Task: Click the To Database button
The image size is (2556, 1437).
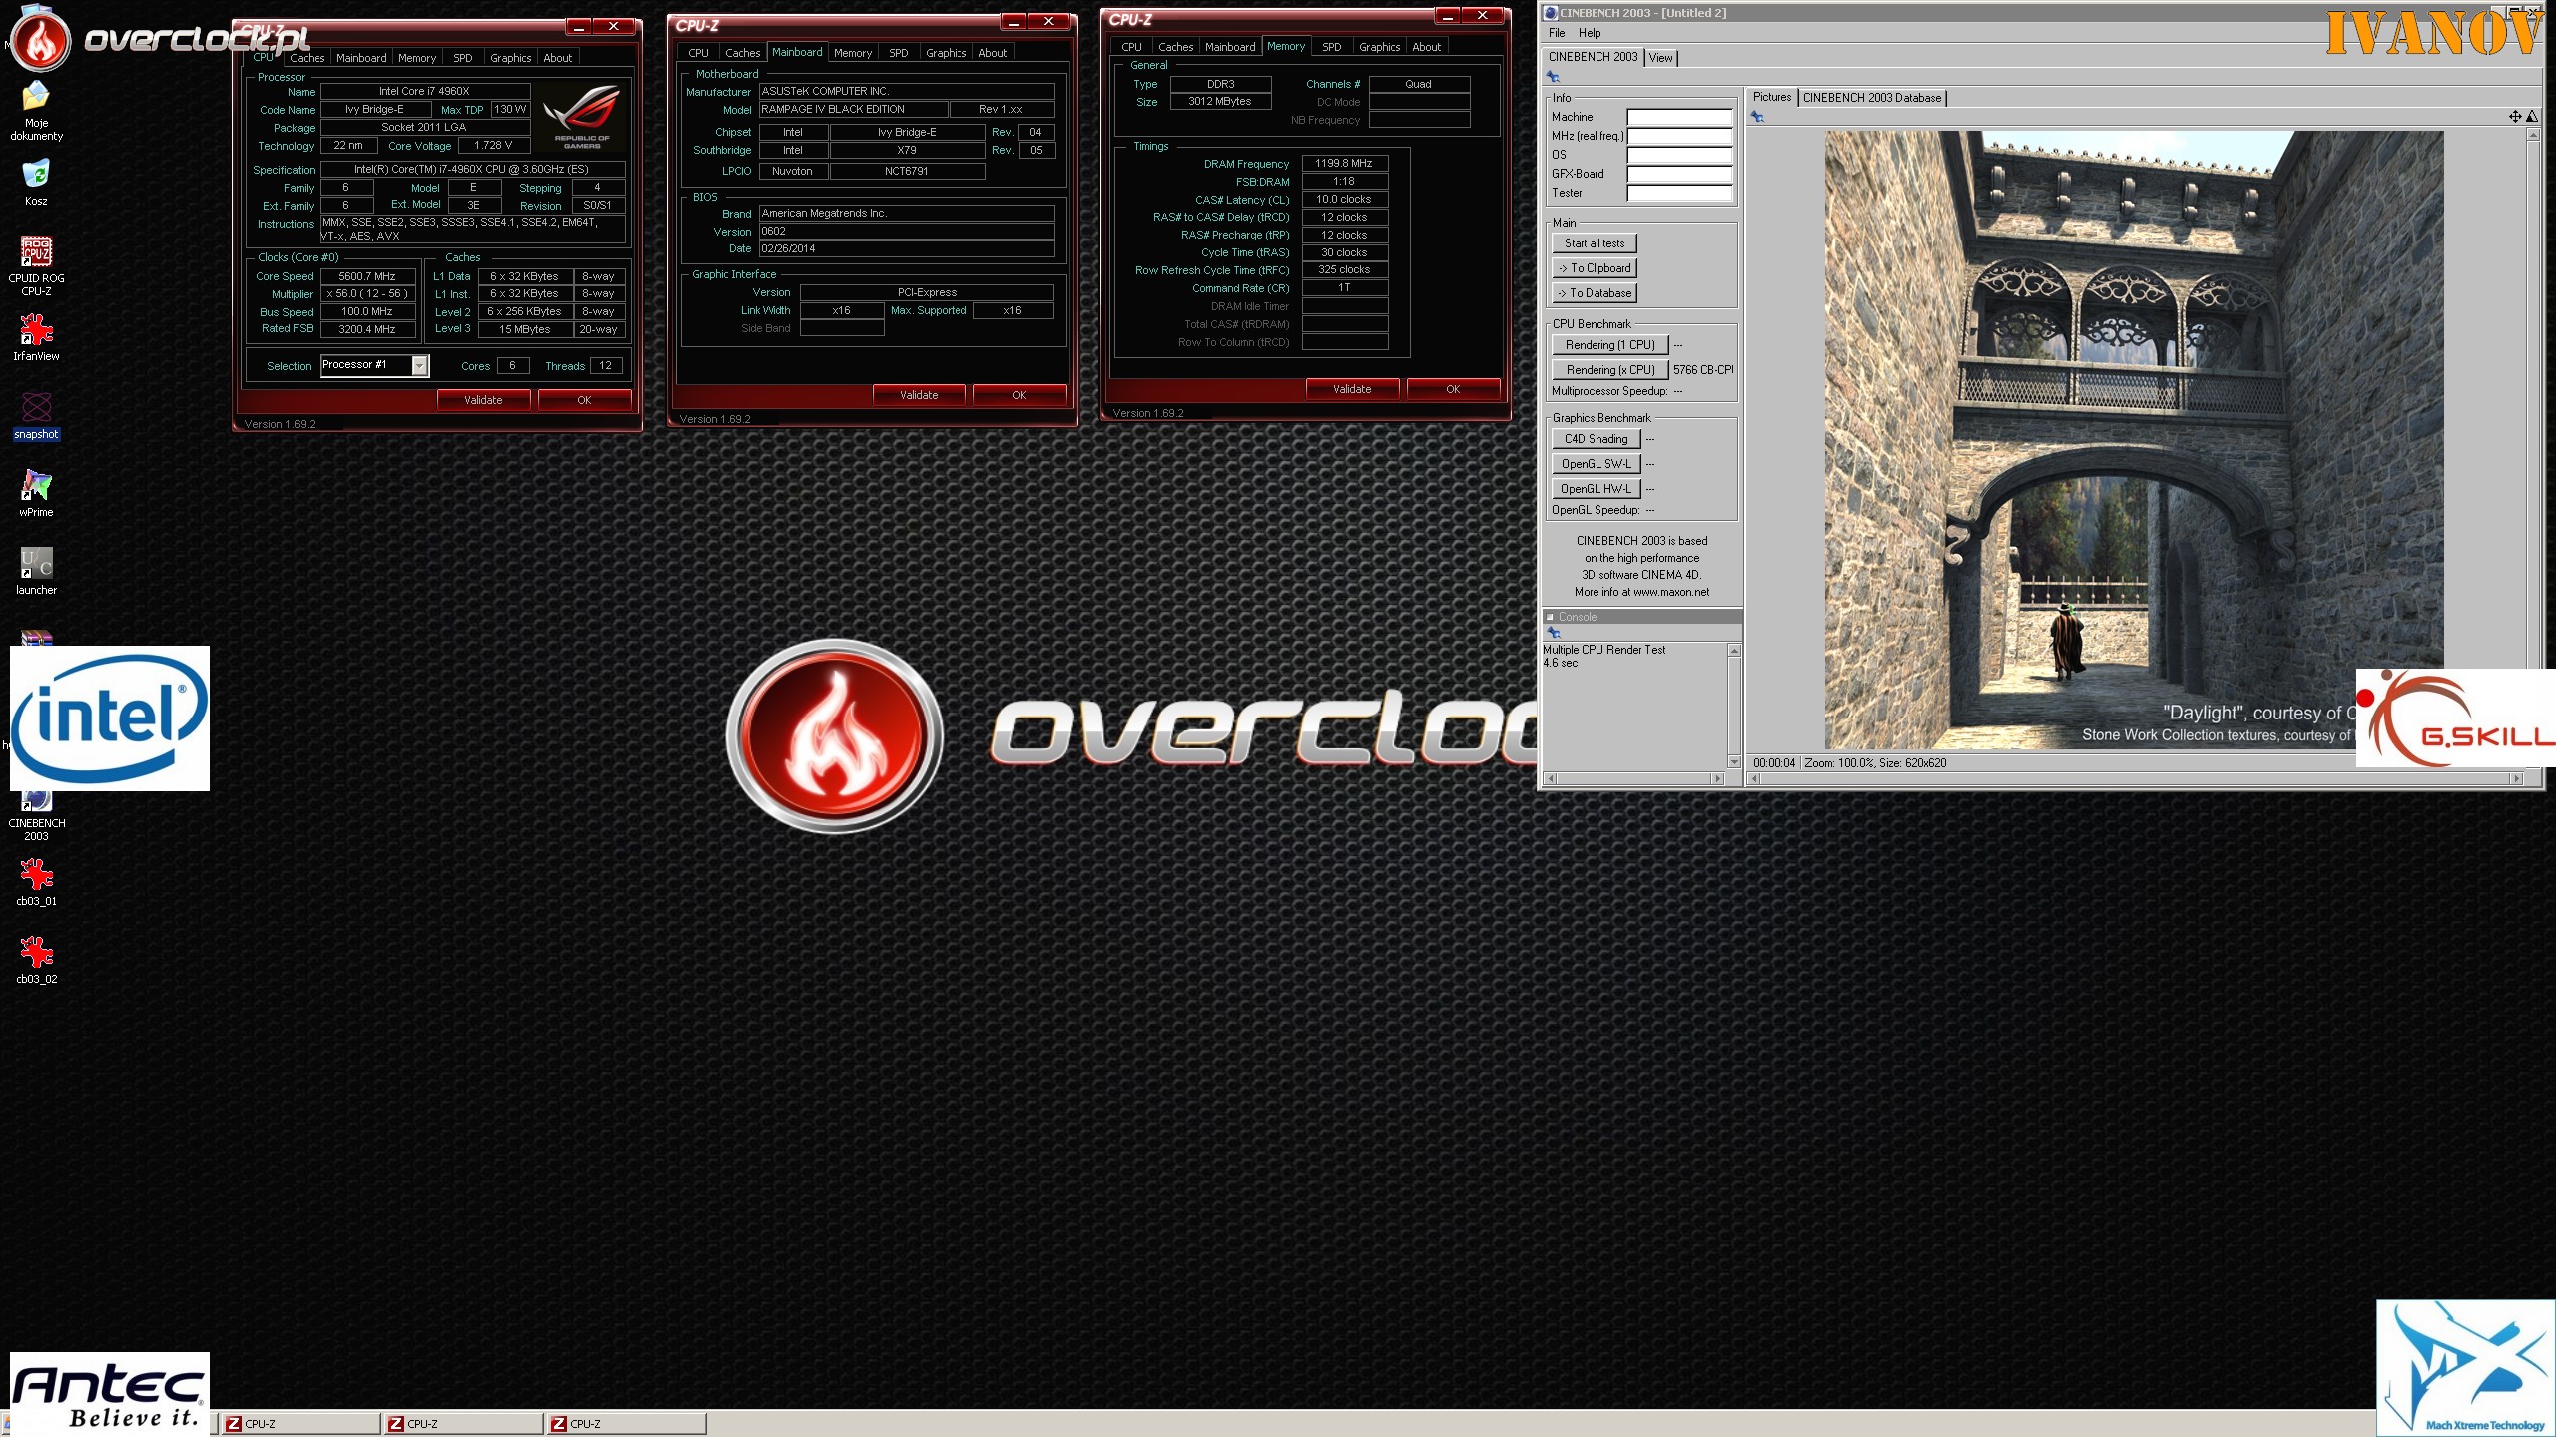Action: coord(1595,293)
